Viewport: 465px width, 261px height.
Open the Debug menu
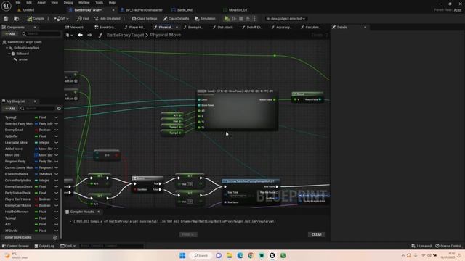tap(68, 3)
